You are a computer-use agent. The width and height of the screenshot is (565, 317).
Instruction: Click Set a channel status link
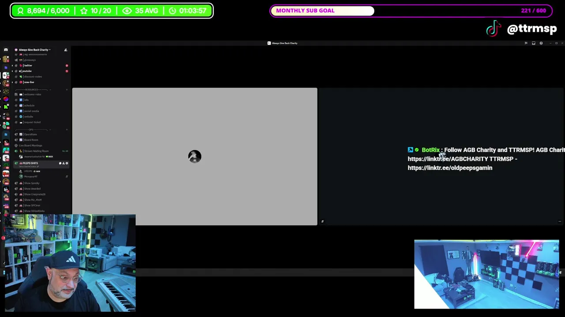(x=29, y=166)
